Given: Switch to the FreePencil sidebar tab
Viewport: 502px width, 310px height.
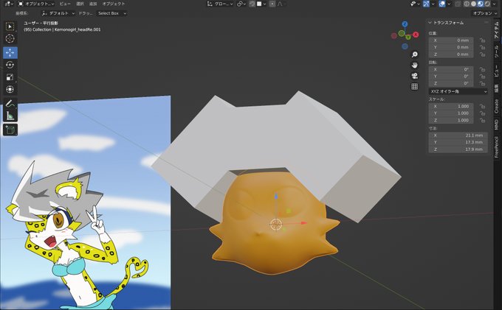Looking at the screenshot, I should pyautogui.click(x=497, y=147).
